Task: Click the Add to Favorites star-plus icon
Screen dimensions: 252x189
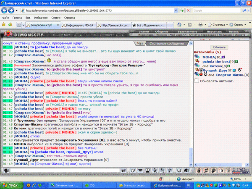Action: pos(10,25)
